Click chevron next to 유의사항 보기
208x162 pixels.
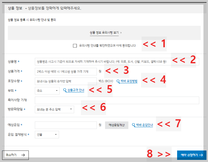[121, 33]
